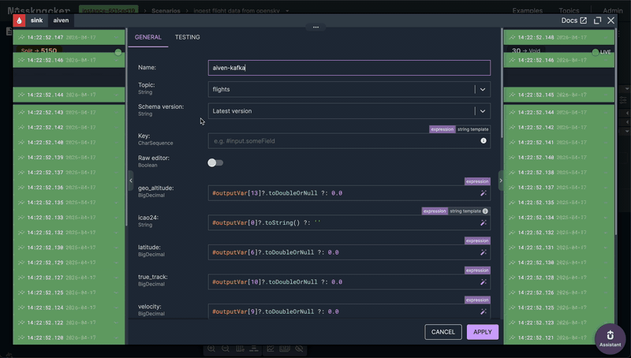Switch to the TESTING tab

click(x=187, y=37)
